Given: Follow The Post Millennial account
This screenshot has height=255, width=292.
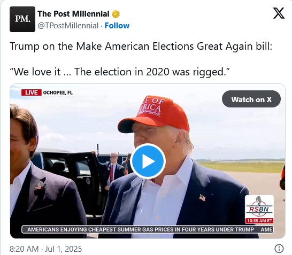Looking at the screenshot, I should tap(117, 26).
